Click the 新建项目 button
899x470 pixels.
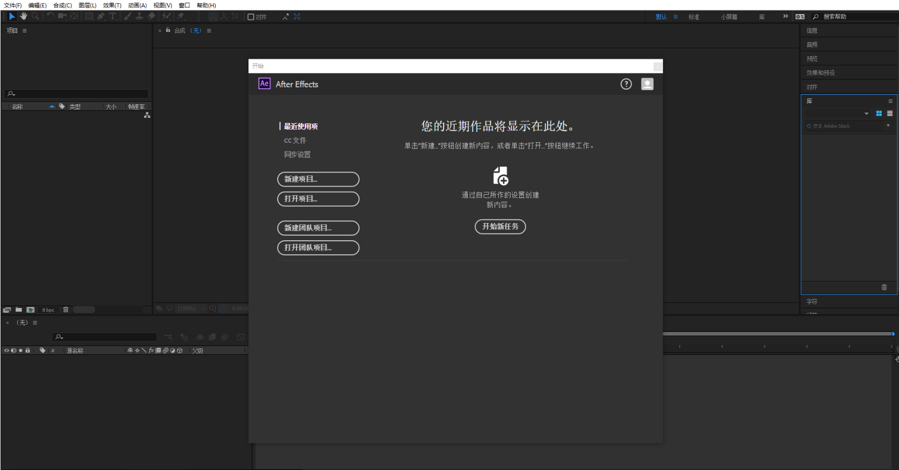(318, 179)
